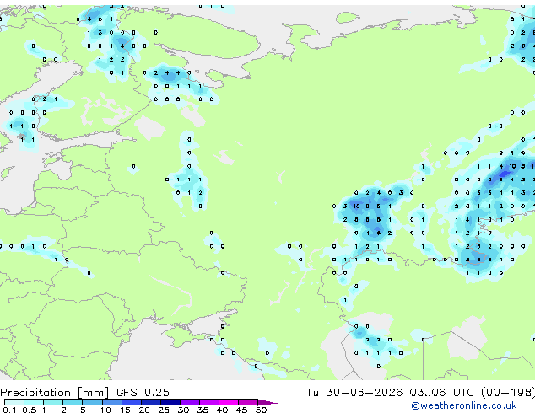The width and height of the screenshot is (535, 413).
Task: Click the 40–45 mm magenta legend swatch
Action: coord(229,402)
